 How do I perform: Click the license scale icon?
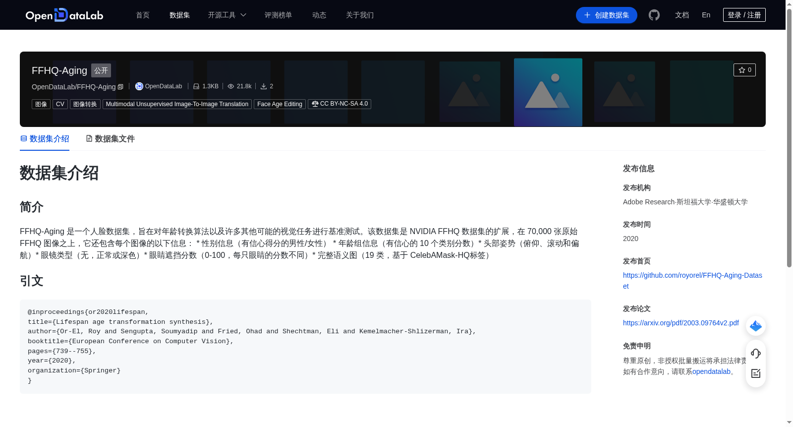[315, 104]
